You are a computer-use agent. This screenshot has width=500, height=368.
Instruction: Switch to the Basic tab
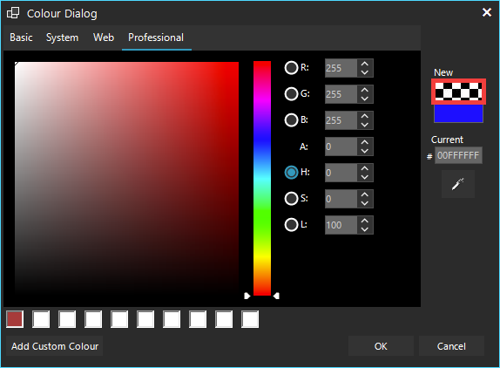coord(21,37)
